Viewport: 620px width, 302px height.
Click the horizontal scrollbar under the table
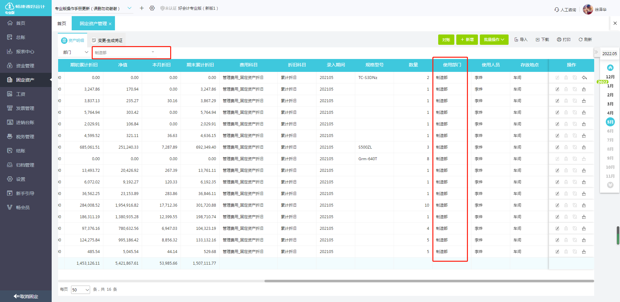click(429, 281)
